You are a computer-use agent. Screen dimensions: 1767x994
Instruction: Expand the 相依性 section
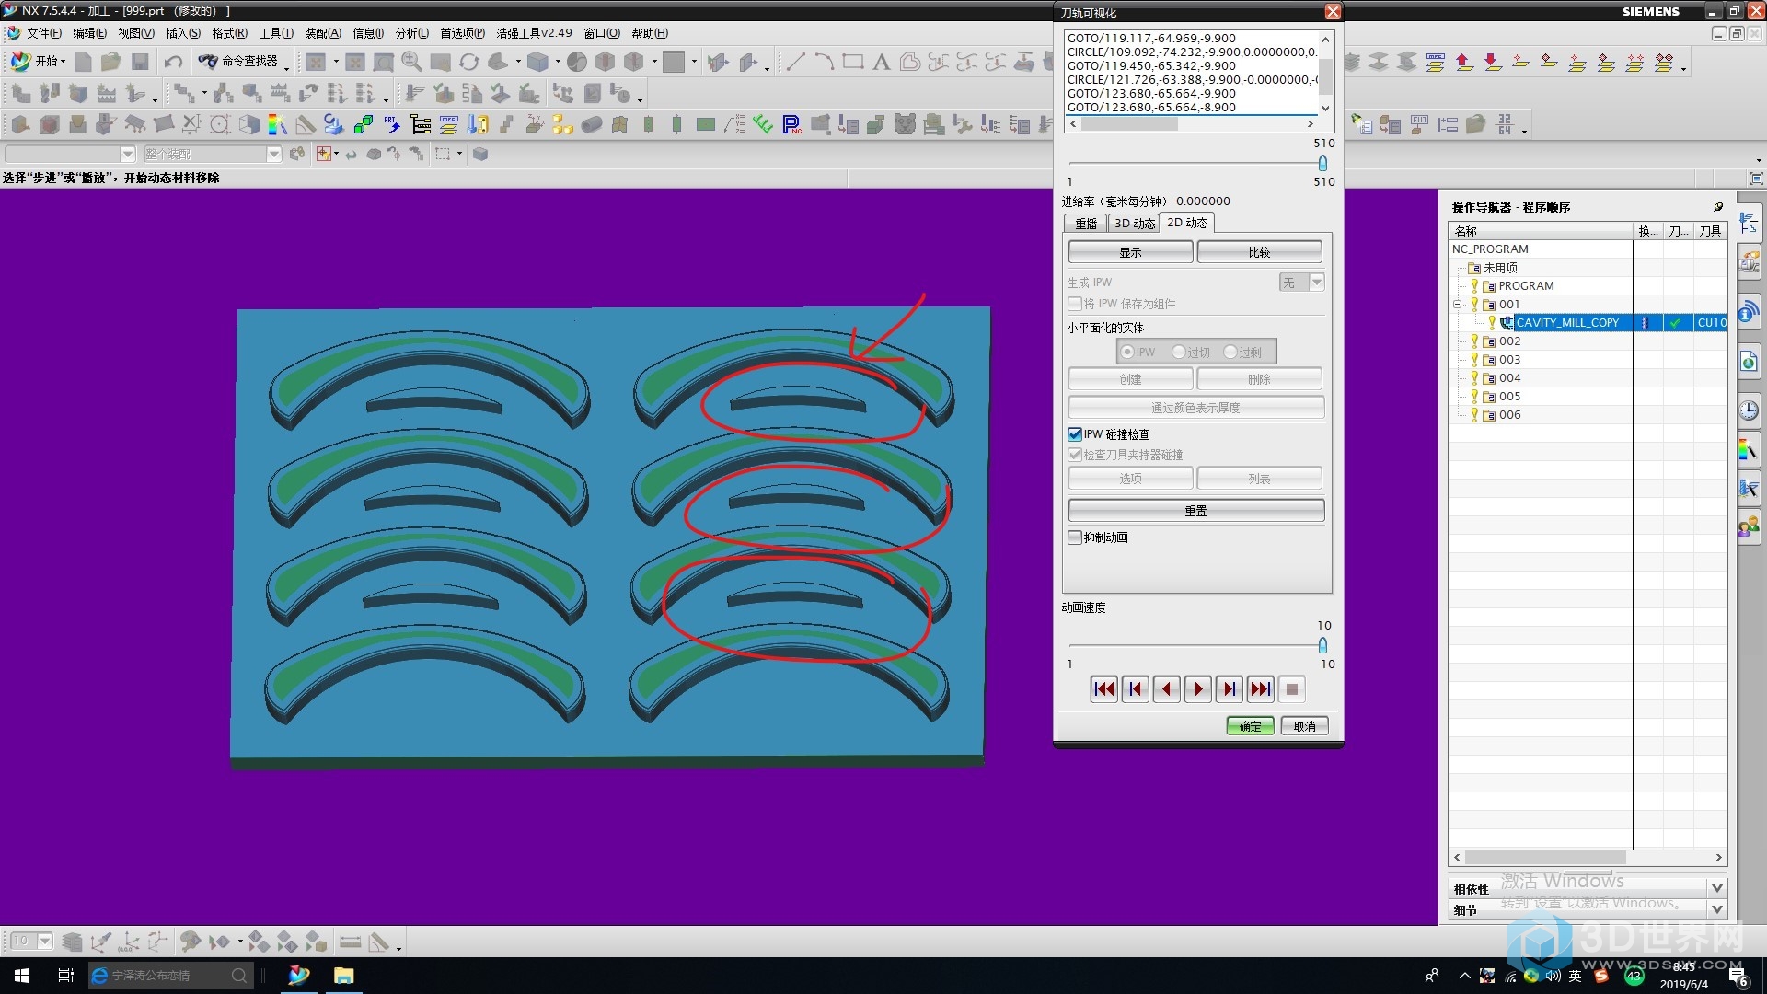coord(1716,888)
